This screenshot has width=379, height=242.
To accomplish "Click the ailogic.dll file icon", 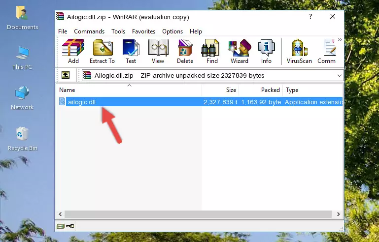I will pyautogui.click(x=62, y=102).
